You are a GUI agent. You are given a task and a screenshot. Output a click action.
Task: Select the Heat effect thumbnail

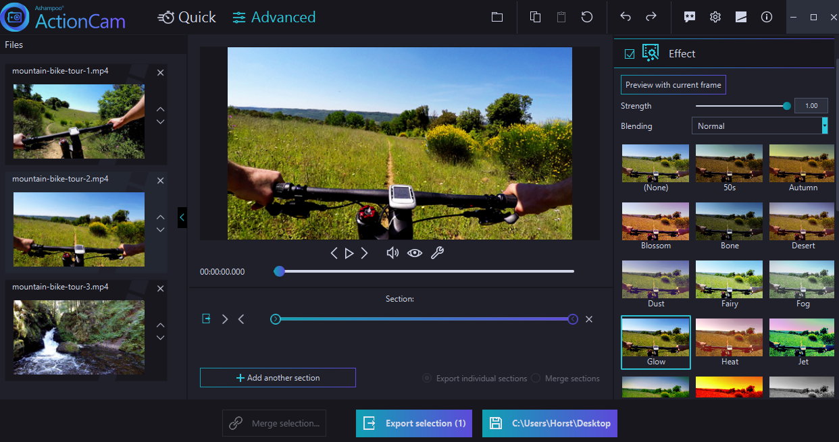pyautogui.click(x=729, y=337)
